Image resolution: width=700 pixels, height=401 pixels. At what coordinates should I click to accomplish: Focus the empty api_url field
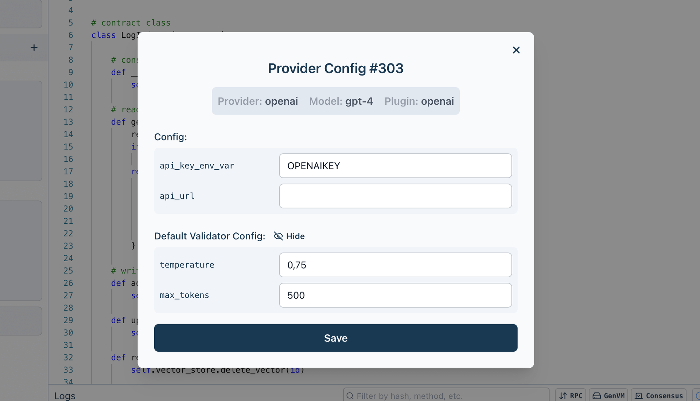tap(395, 196)
